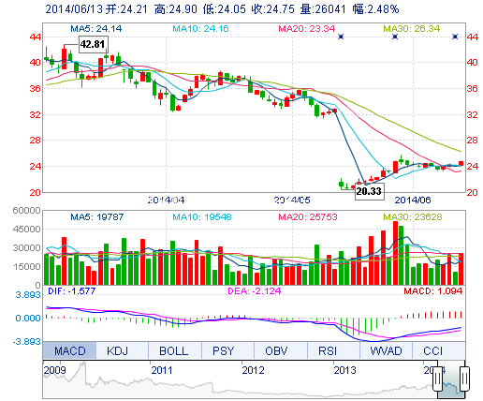Image resolution: width=483 pixels, height=401 pixels.
Task: Switch to the KDJ indicator tab
Action: 117,350
